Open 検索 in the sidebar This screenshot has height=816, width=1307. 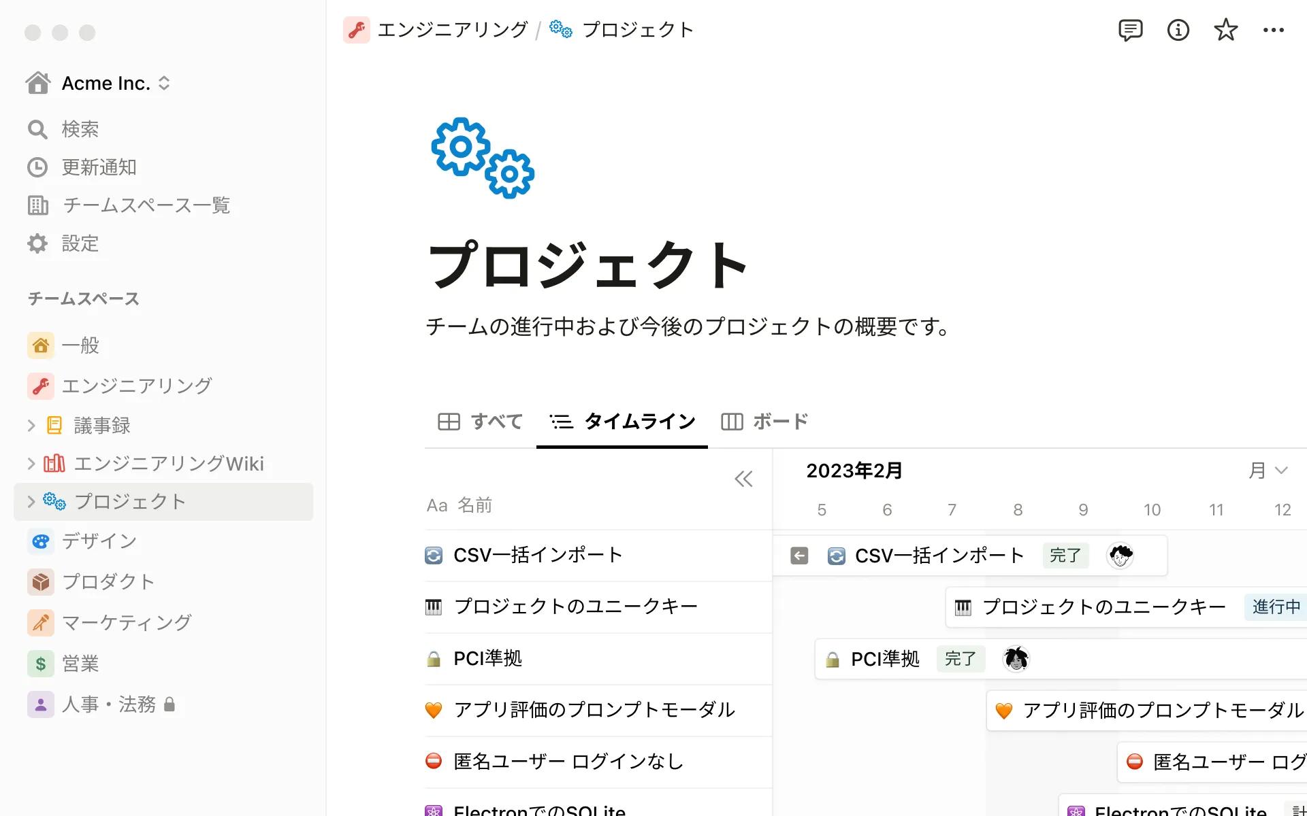pos(80,129)
